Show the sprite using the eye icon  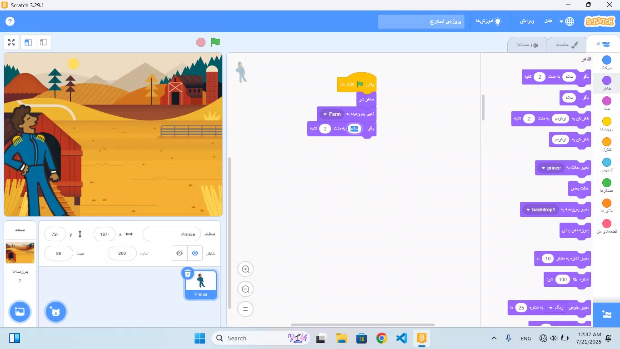(x=195, y=253)
